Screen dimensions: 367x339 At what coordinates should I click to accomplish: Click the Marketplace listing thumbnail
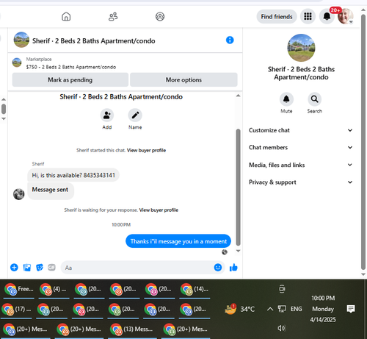click(x=17, y=63)
